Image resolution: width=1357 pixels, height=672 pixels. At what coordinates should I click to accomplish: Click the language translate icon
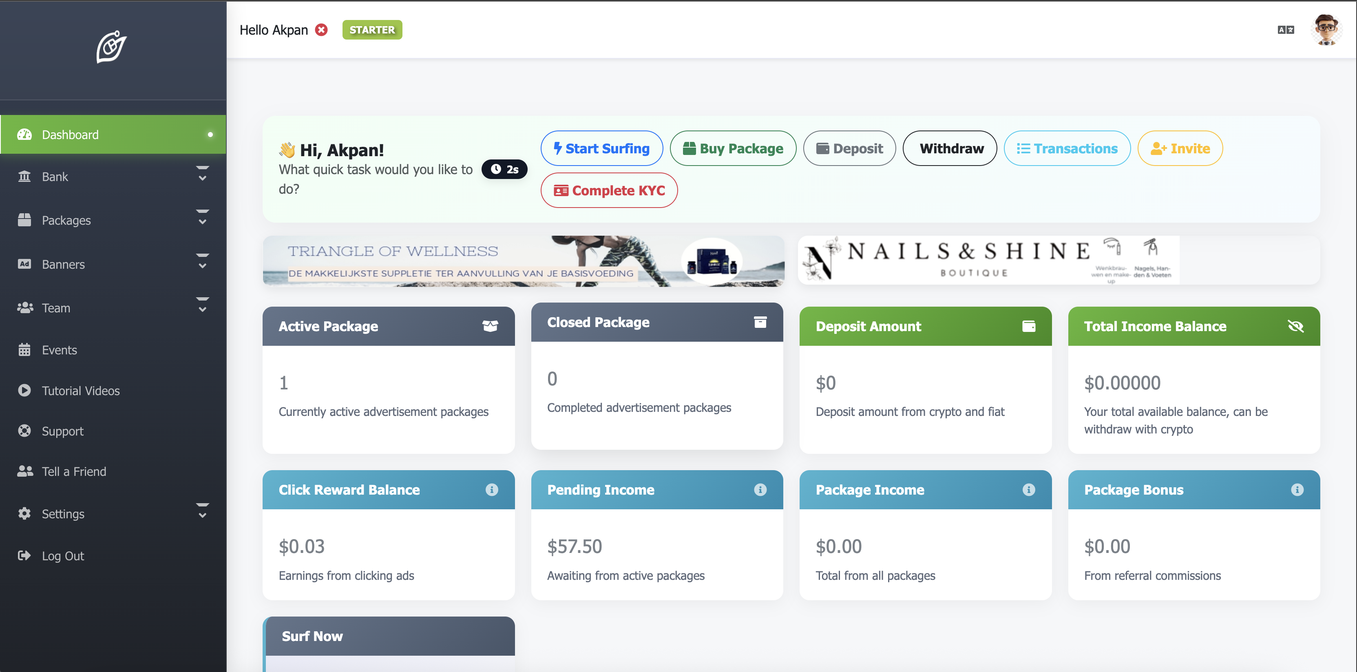tap(1285, 30)
